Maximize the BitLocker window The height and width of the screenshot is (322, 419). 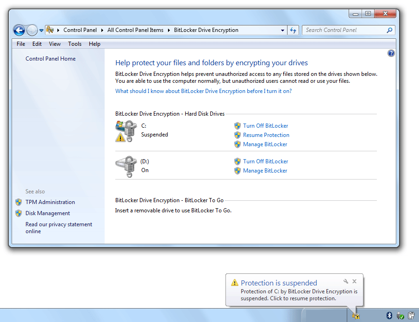click(x=368, y=13)
